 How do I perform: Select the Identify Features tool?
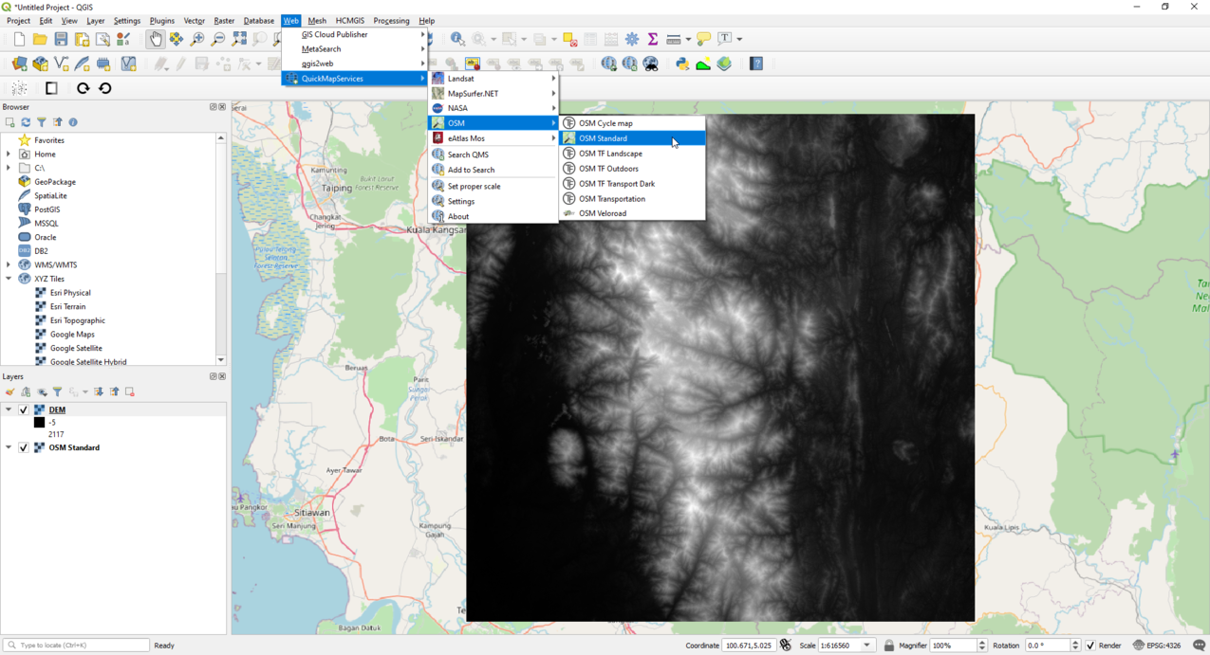pyautogui.click(x=456, y=39)
